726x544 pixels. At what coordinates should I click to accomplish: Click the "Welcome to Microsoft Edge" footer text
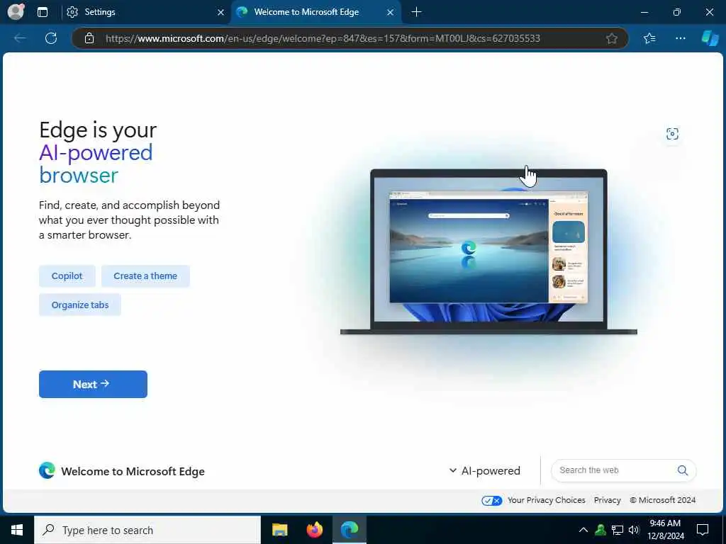[x=133, y=471]
